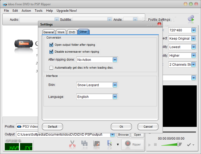Click the checkmark snapshot icon

click(189, 145)
